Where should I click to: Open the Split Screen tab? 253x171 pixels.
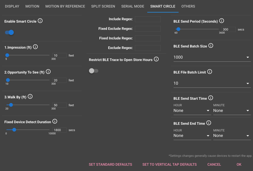pos(103,6)
